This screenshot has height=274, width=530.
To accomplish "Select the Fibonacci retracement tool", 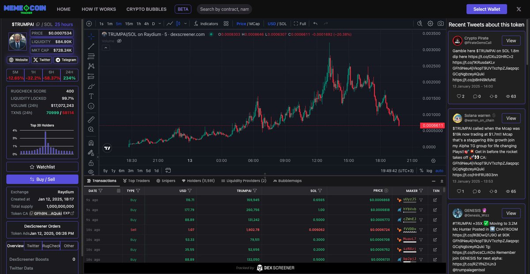I will (x=91, y=56).
